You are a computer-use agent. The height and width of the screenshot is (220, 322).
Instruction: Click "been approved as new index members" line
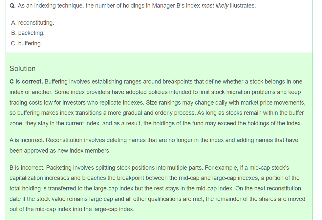click(x=60, y=151)
